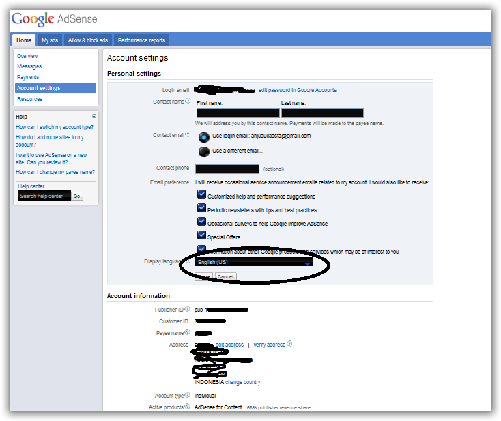Open the Help center link
Screen dimensions: 501x421
[x=31, y=186]
